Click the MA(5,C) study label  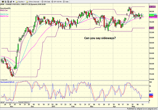[4, 10]
